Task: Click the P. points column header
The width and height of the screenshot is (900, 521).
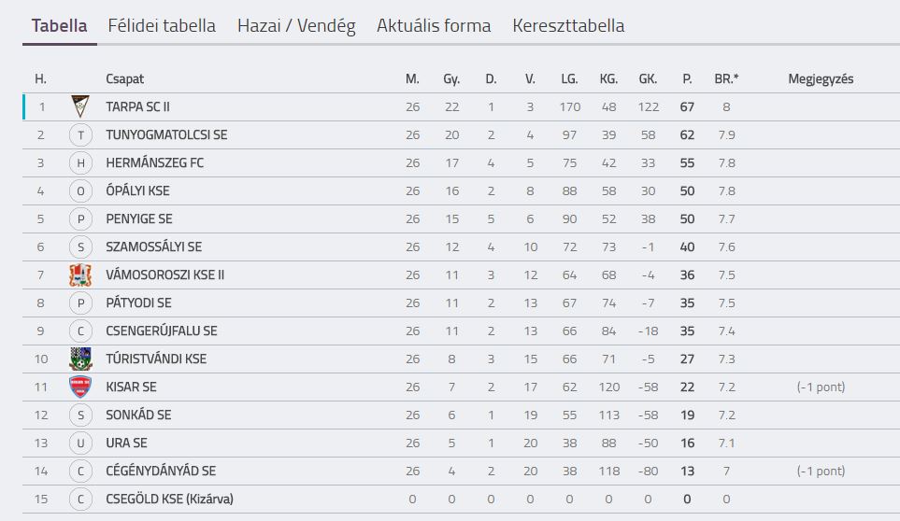Action: click(687, 79)
